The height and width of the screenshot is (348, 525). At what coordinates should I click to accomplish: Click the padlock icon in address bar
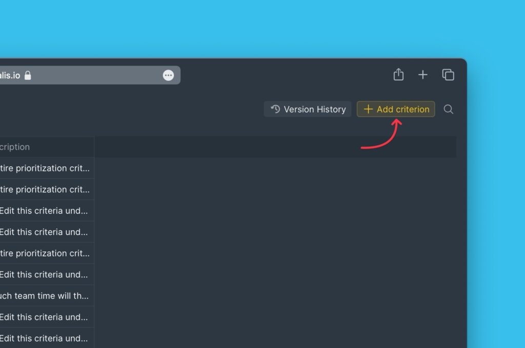[x=28, y=75]
